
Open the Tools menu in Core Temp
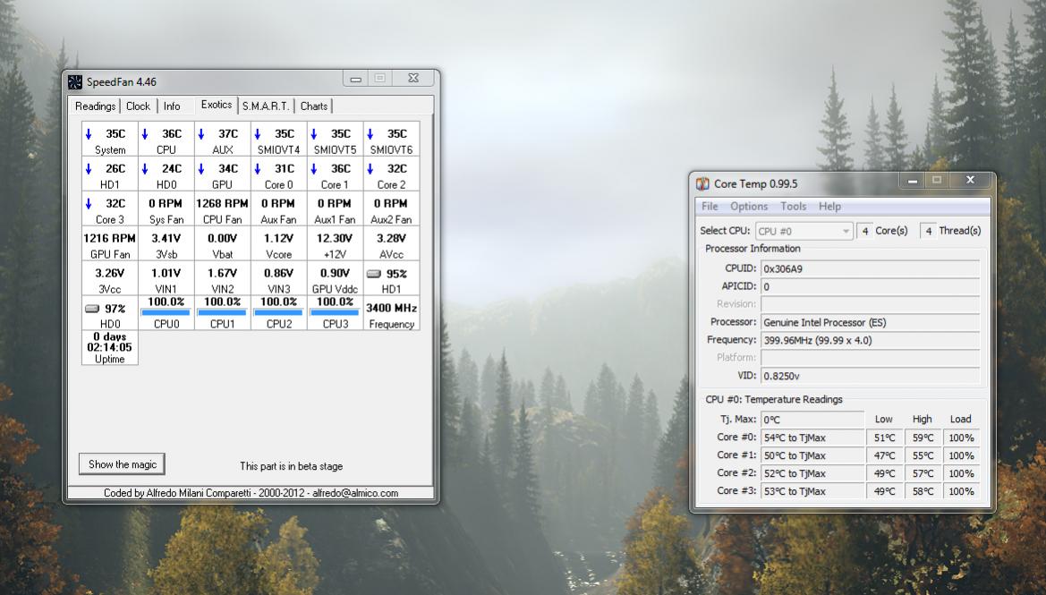pos(793,206)
